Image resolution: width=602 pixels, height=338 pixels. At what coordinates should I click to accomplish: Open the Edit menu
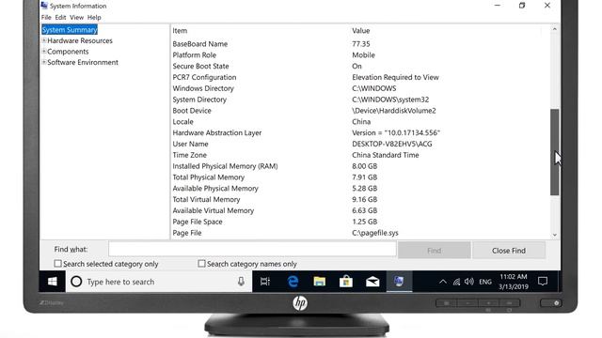pyautogui.click(x=60, y=17)
